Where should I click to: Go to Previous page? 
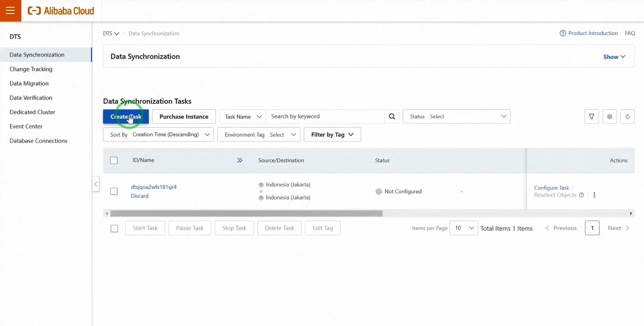pyautogui.click(x=561, y=228)
